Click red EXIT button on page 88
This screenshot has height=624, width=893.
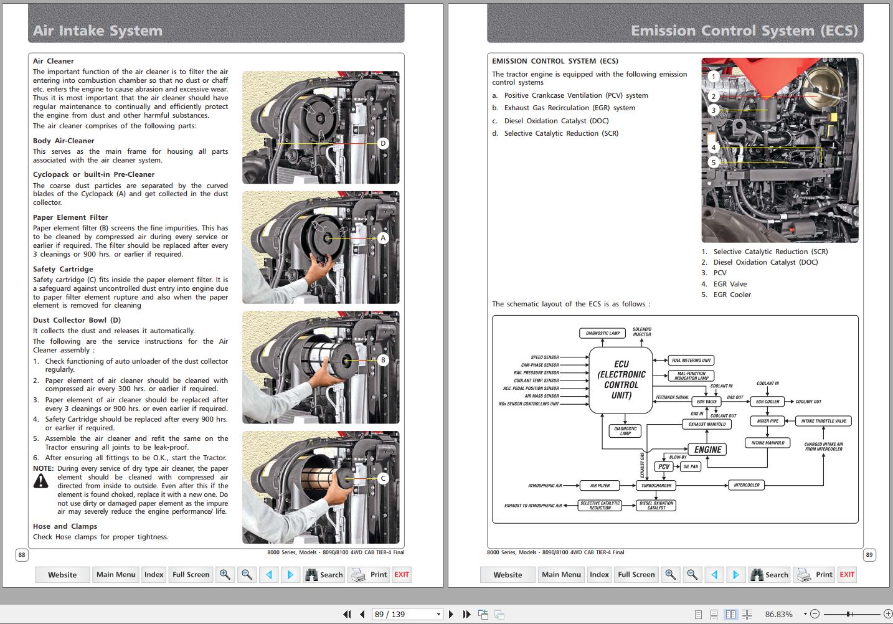(402, 575)
